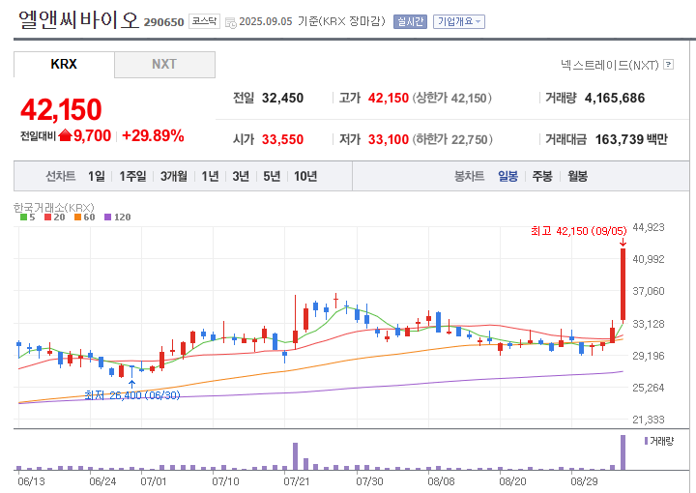Viewport: 696px width, 493px height.
Task: Select the 월봉 monthly candle chart
Action: 577,176
